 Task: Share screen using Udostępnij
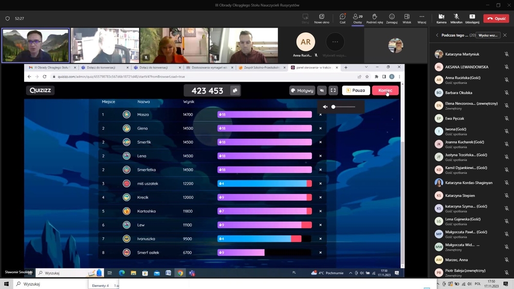[x=472, y=18]
